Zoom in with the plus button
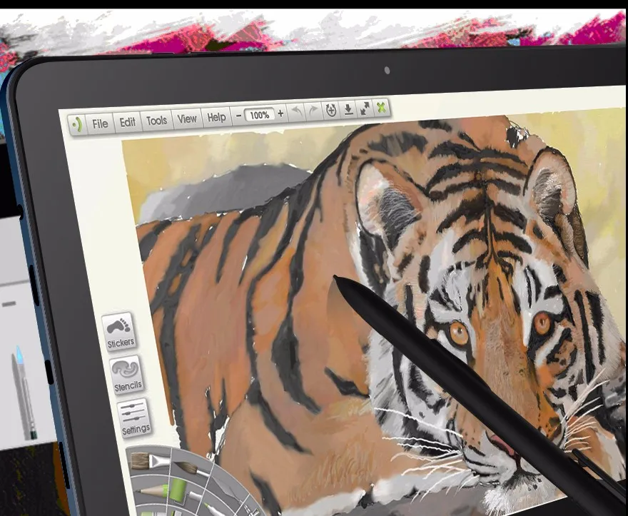Screen dimensions: 628x516 [x=280, y=113]
